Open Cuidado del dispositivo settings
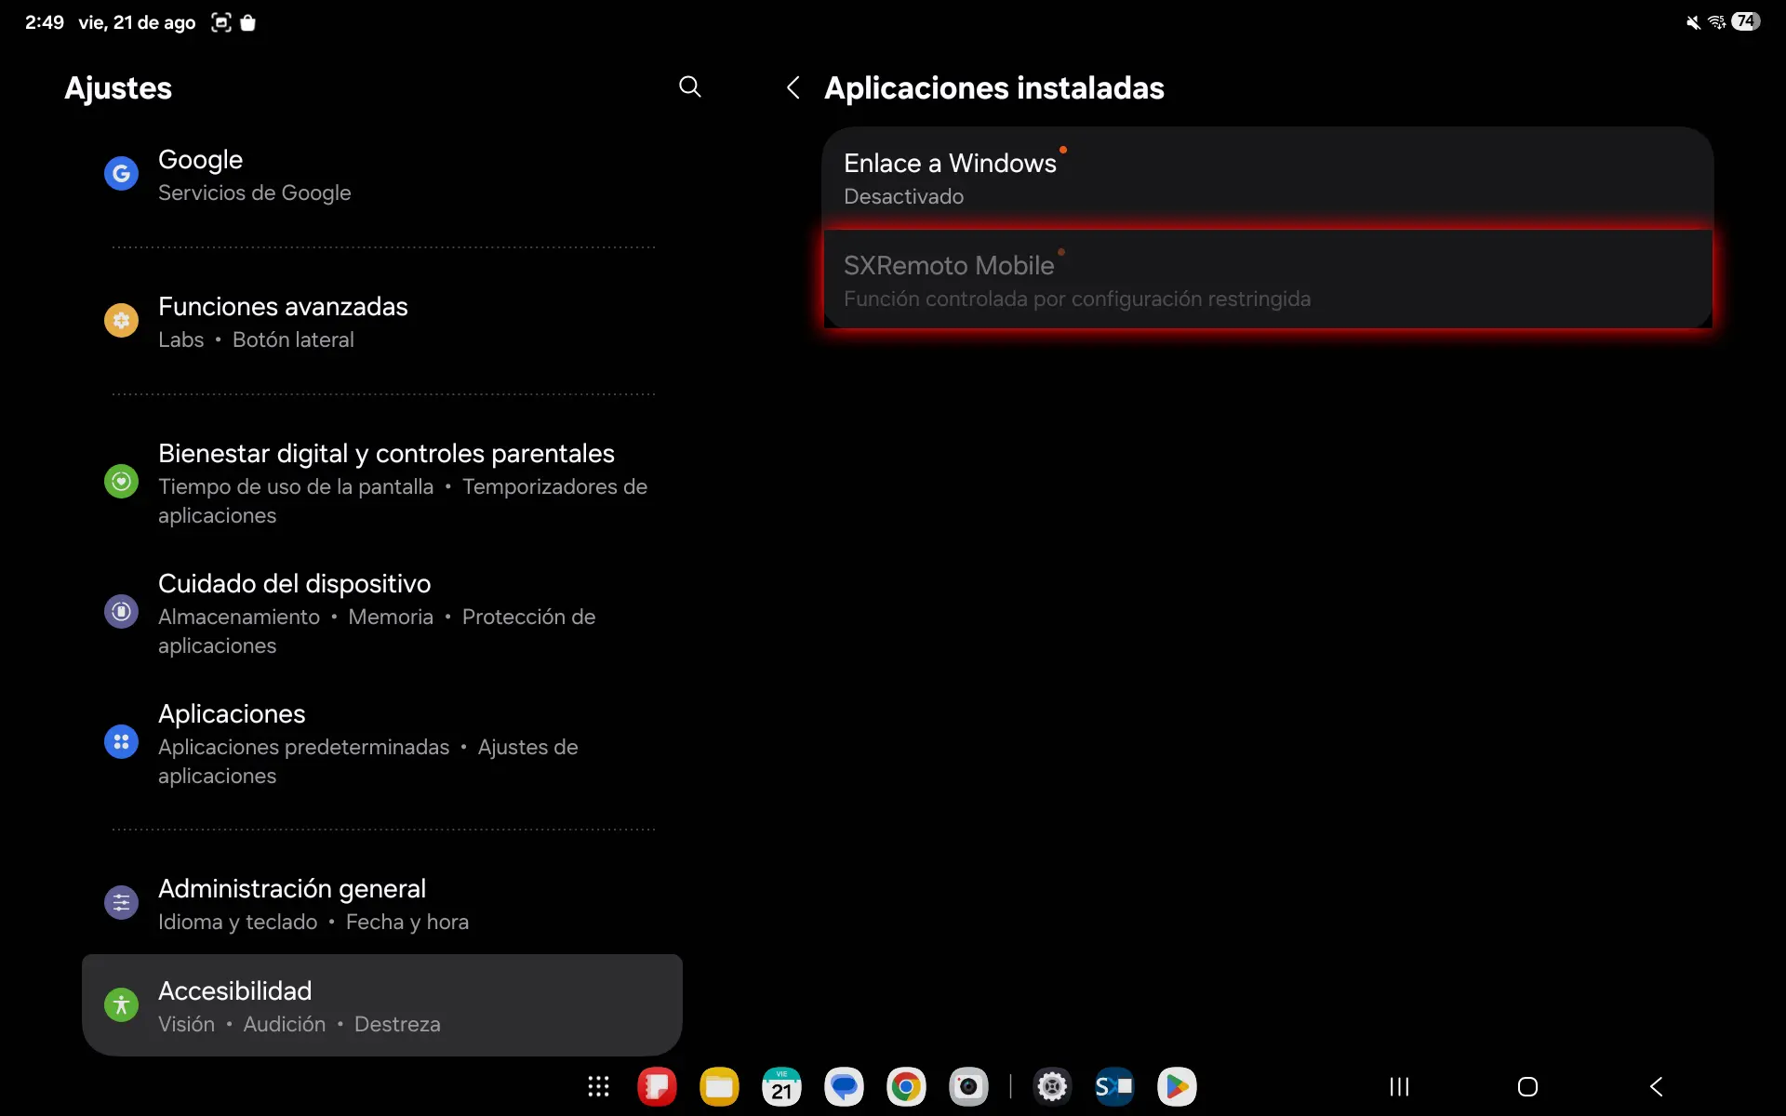 click(382, 613)
